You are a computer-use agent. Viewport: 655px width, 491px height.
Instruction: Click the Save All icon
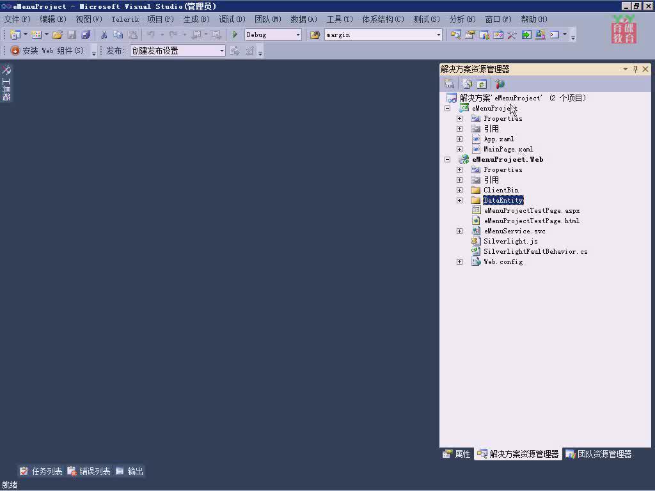pos(86,35)
